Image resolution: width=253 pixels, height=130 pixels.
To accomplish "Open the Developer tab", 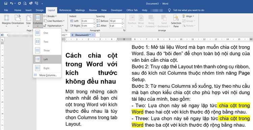I will (116, 10).
